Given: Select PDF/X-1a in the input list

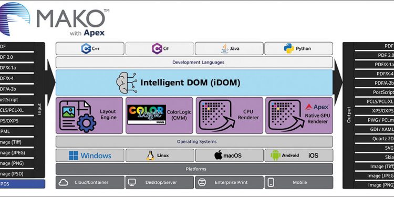Looking at the screenshot, I should pyautogui.click(x=17, y=68).
